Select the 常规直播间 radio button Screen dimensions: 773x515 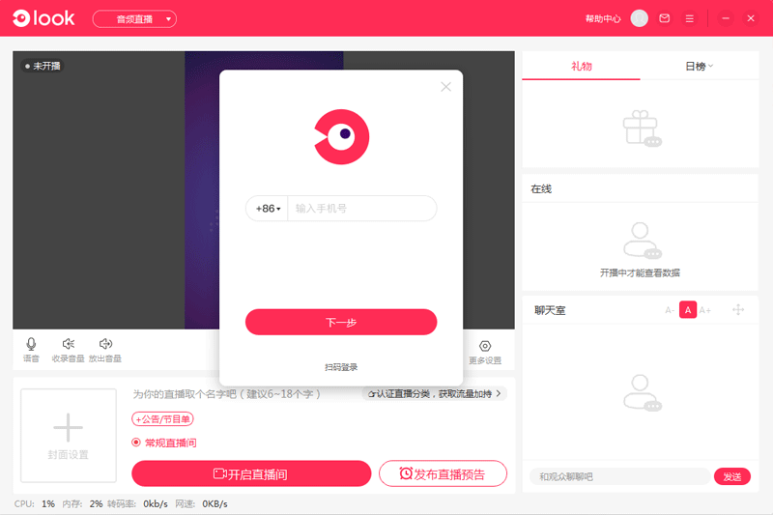(137, 443)
